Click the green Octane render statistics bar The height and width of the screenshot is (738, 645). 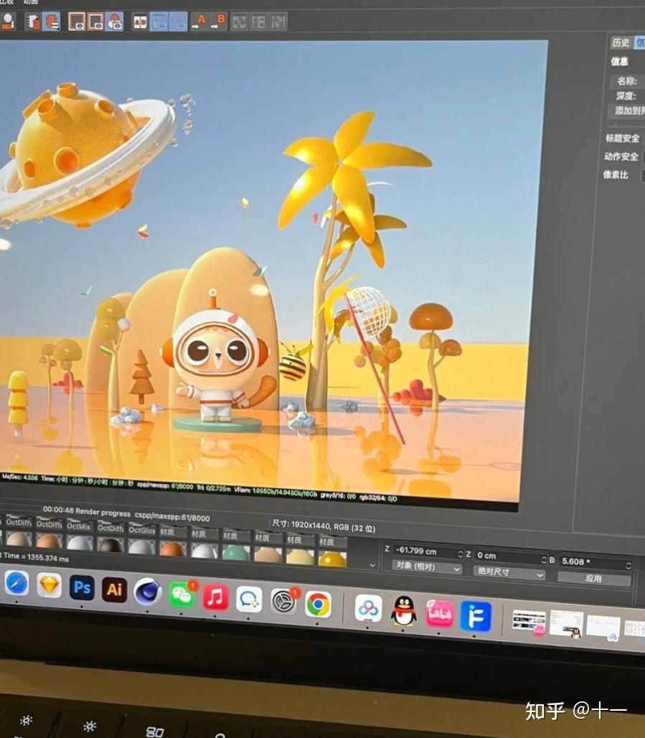199,487
